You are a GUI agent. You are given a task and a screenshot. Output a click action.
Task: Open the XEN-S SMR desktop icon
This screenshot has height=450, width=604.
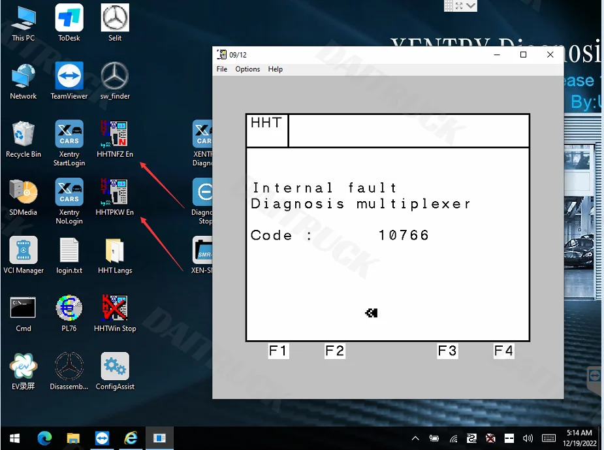click(202, 256)
